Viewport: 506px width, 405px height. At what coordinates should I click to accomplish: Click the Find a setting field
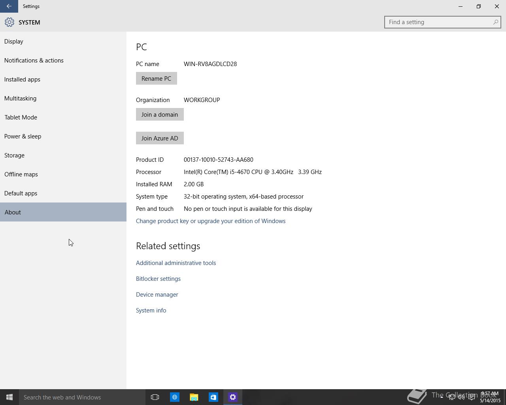[x=442, y=22]
